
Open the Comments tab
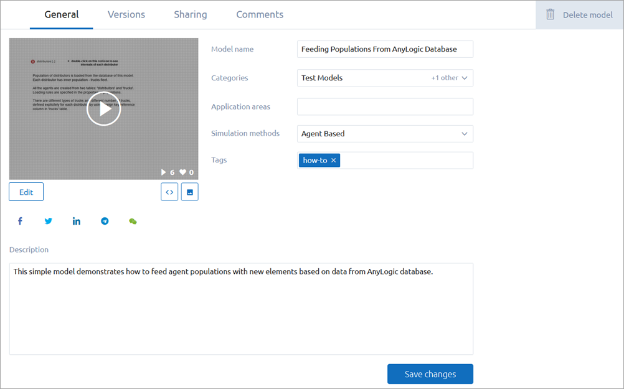(259, 14)
